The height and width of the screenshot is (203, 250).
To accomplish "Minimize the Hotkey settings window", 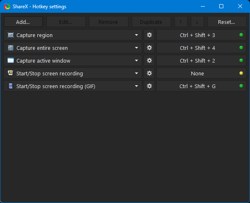I will pos(203,7).
